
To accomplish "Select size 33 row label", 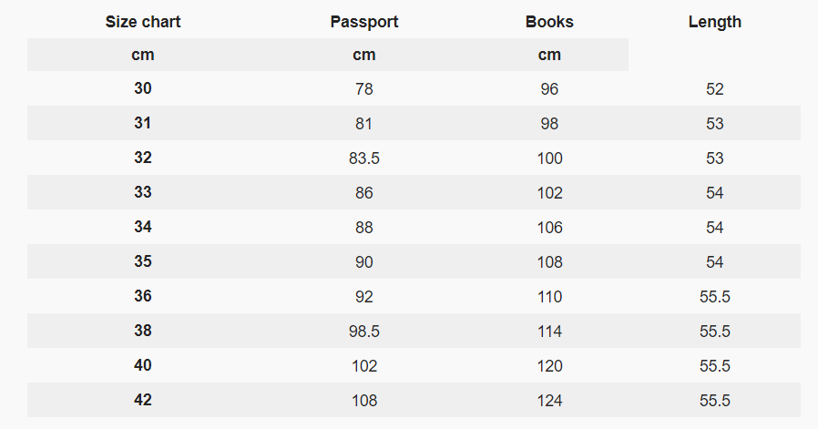I will click(143, 193).
